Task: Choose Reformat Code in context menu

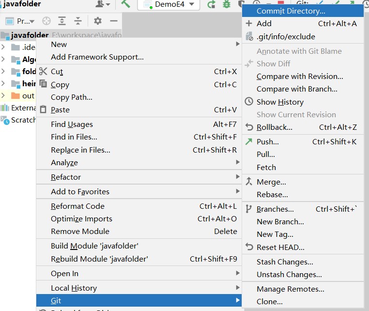Action: pyautogui.click(x=77, y=206)
